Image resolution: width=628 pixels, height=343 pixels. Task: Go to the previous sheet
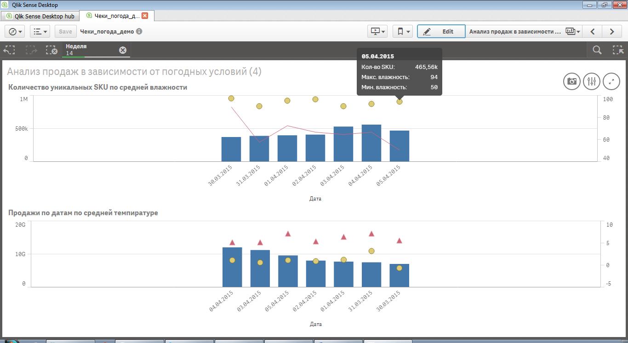tap(593, 31)
